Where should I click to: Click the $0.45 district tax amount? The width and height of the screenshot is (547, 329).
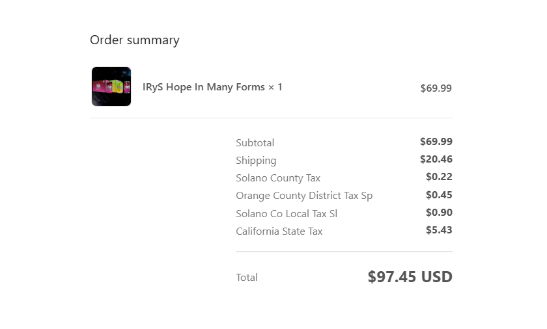pos(439,194)
